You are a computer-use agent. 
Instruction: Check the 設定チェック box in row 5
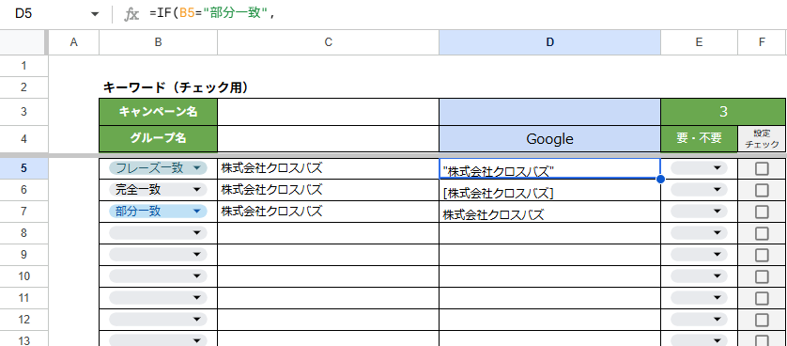pyautogui.click(x=762, y=168)
